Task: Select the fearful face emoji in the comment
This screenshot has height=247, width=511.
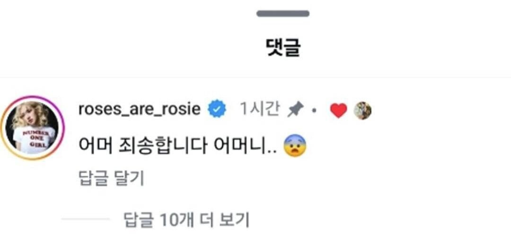Action: coord(295,146)
